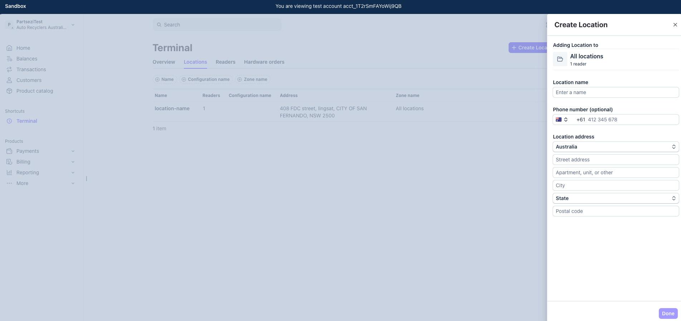Add the Zone name filter
Viewport: 681px width, 321px height.
pyautogui.click(x=253, y=79)
